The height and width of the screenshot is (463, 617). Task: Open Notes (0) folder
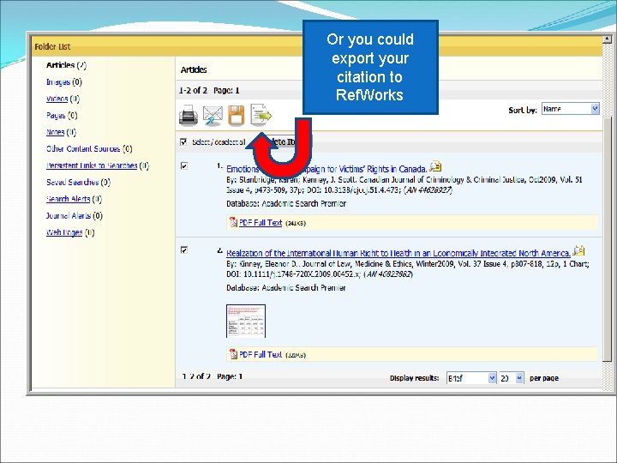pyautogui.click(x=61, y=132)
